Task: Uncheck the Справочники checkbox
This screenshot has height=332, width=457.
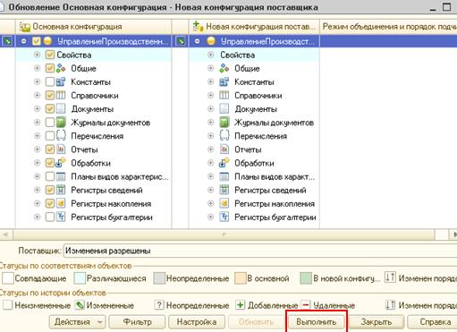Action: pyautogui.click(x=50, y=96)
